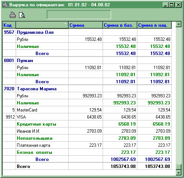Click the Сумма value 992993.23 for Тарасова's Рубли
This screenshot has width=184, height=178.
point(92,96)
